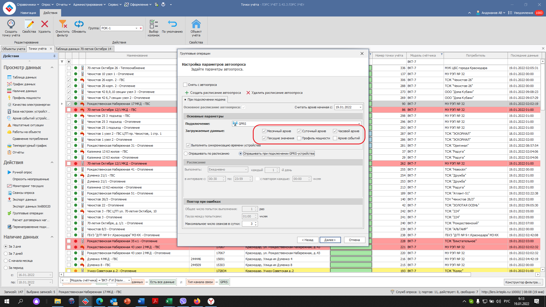Click Назад button in dialog
The height and width of the screenshot is (307, 546).
(308, 240)
